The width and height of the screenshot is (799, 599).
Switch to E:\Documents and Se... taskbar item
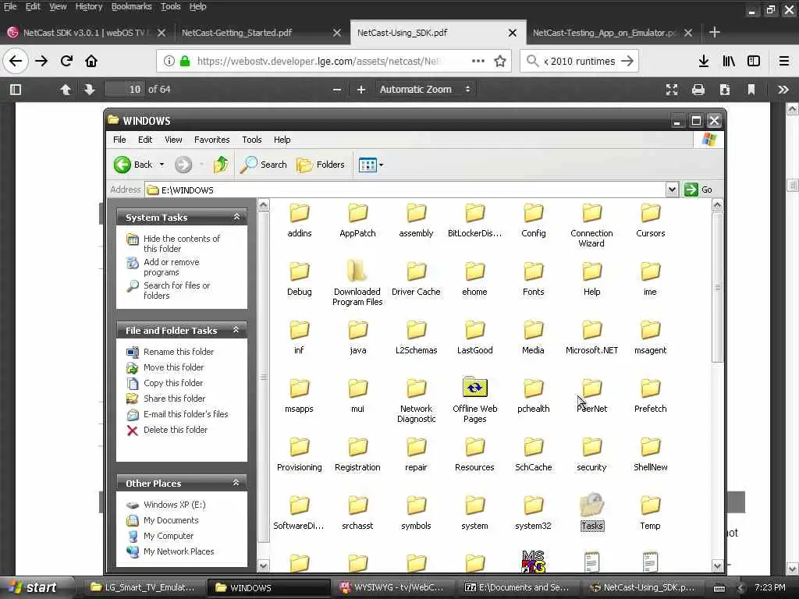518,588
